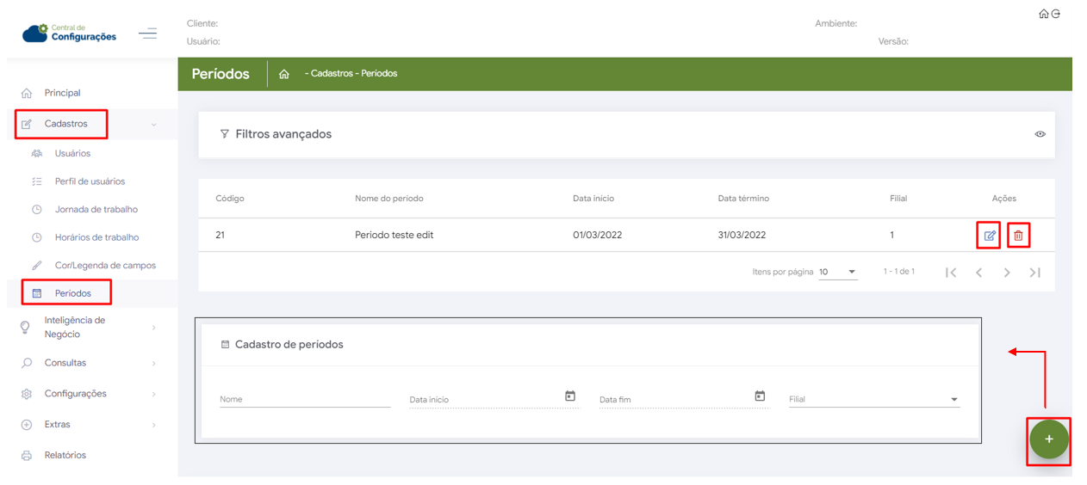This screenshot has height=485, width=1087.
Task: Open the Data fim calendar picker
Action: [760, 396]
